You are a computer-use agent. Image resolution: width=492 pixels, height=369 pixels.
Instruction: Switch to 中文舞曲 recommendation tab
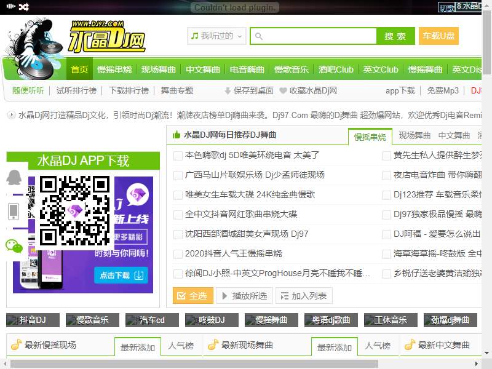pyautogui.click(x=454, y=135)
